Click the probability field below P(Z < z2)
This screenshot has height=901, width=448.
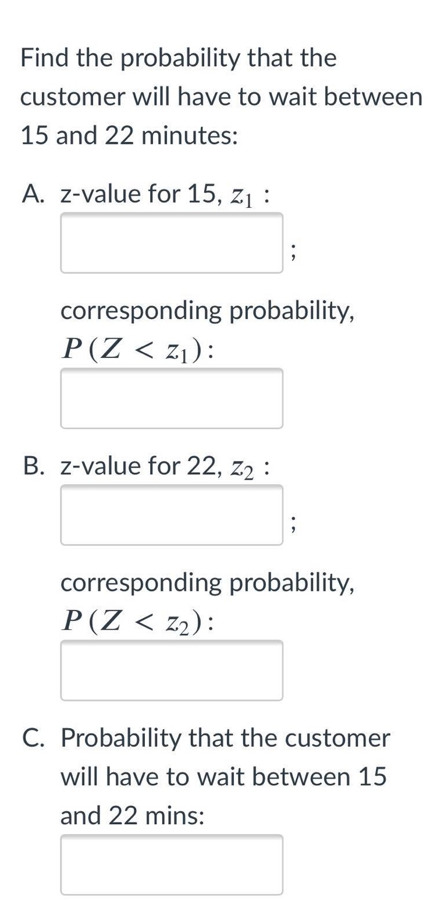click(x=171, y=671)
